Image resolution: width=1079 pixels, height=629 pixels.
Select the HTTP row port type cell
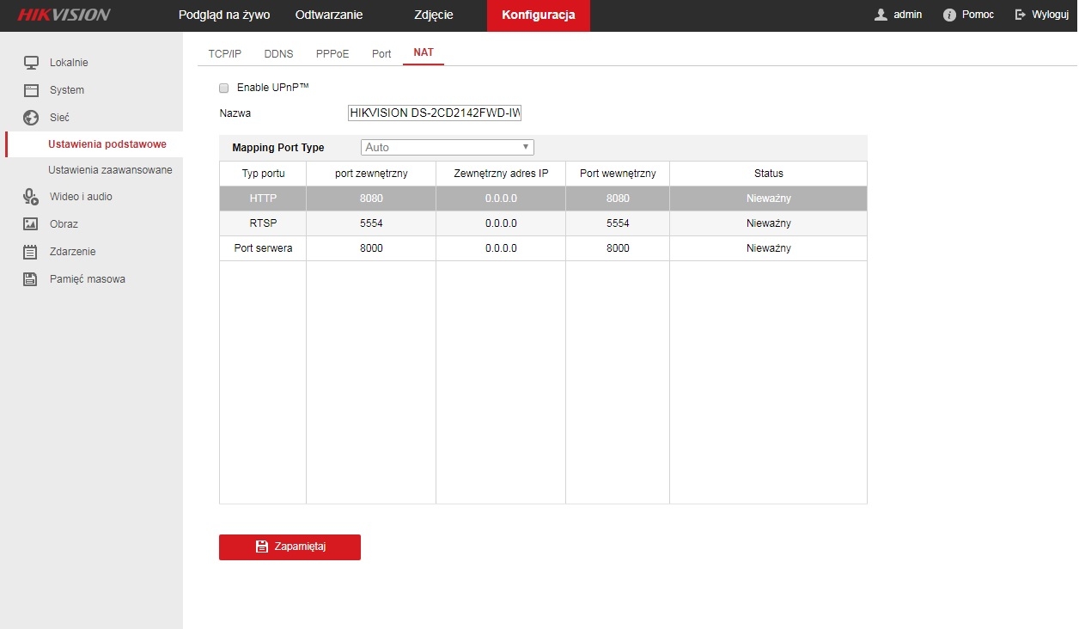click(263, 198)
